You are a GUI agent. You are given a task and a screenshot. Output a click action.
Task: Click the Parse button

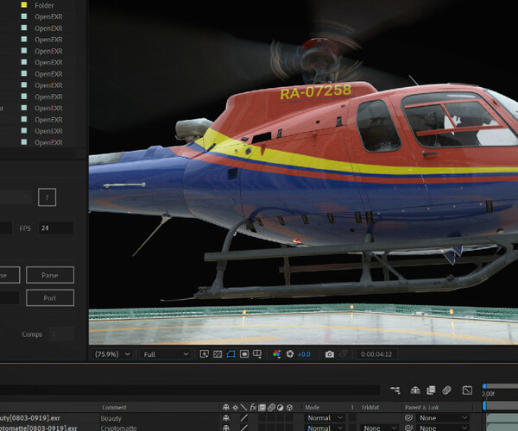[50, 275]
